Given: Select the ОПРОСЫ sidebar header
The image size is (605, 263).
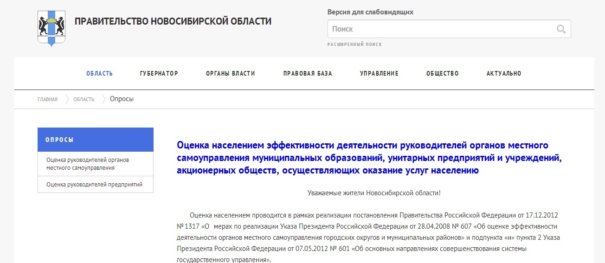Looking at the screenshot, I should point(96,140).
